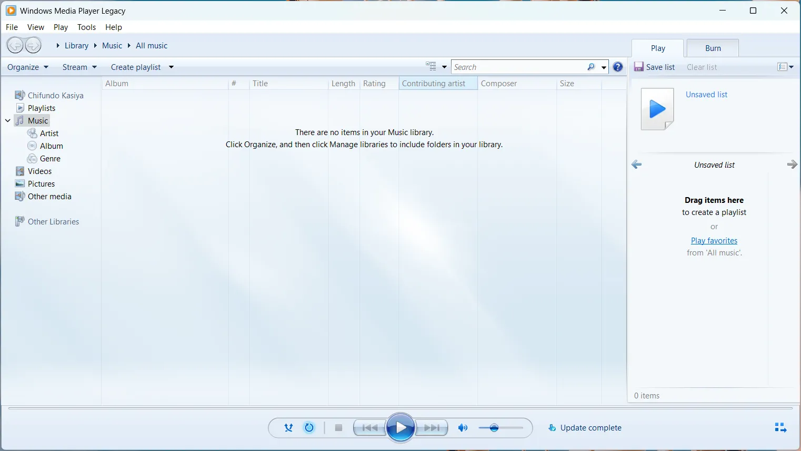Turn shuffle on

tap(288, 428)
